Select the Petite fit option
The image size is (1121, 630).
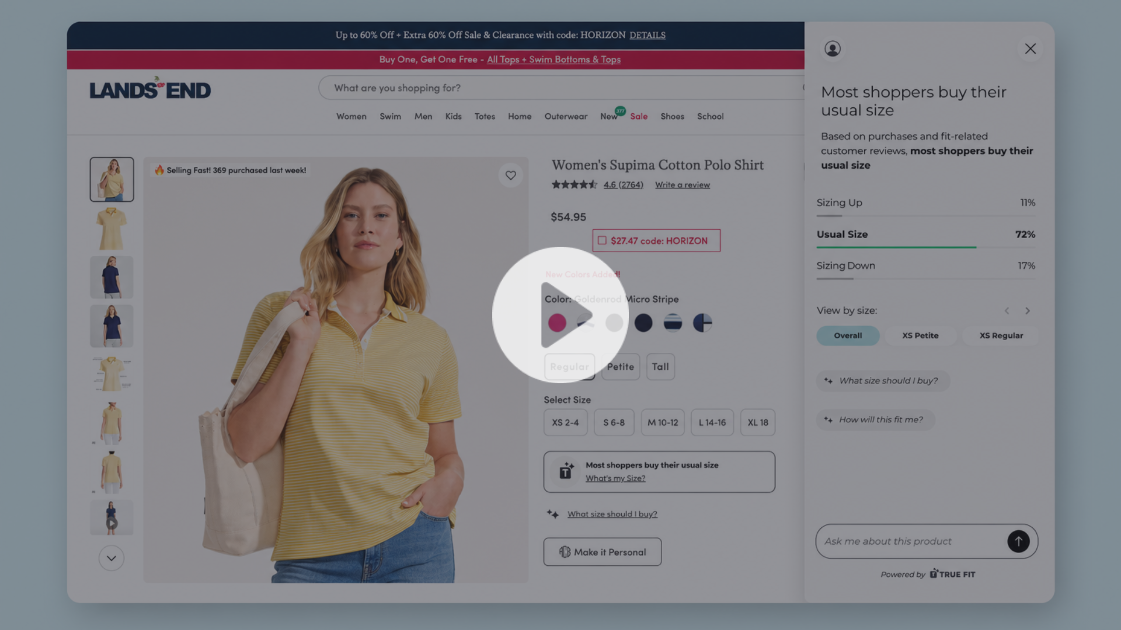tap(621, 367)
